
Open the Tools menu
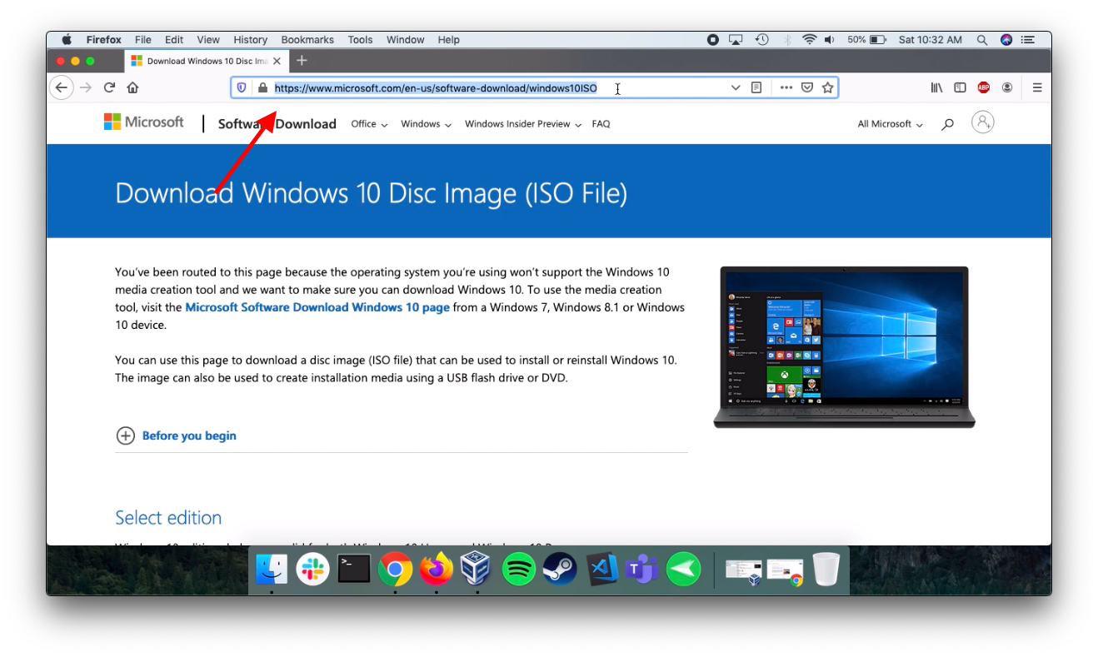click(360, 39)
